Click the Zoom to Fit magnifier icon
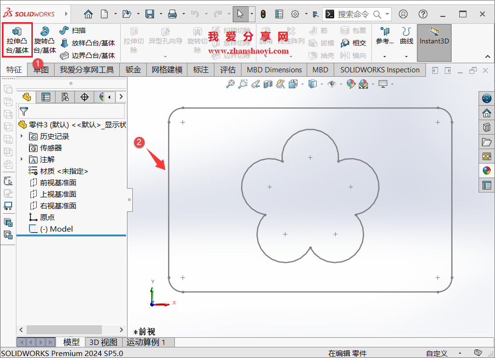Viewport: 495px width, 358px height. [x=230, y=84]
